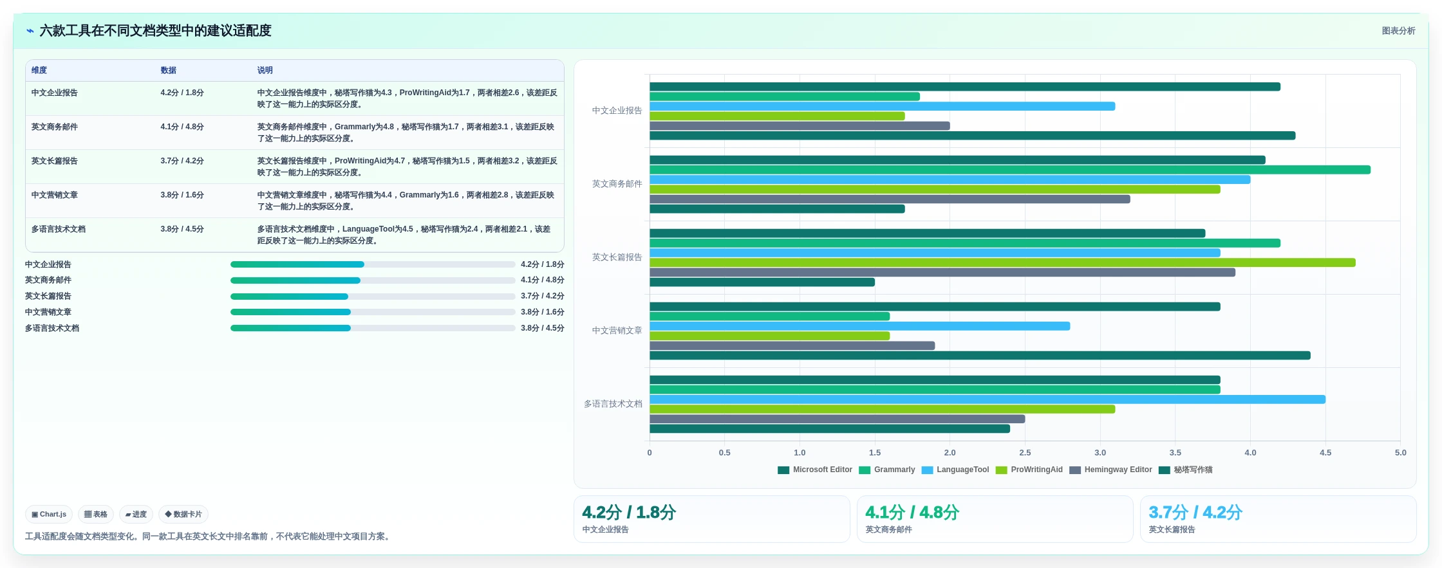Select the Chart.js chip
This screenshot has width=1442, height=568.
49,515
